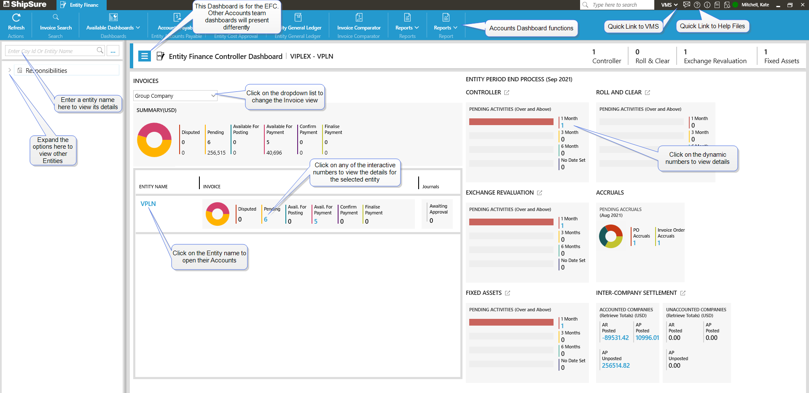Open the VMS quick link dropdown
The width and height of the screenshot is (809, 393).
pos(669,5)
